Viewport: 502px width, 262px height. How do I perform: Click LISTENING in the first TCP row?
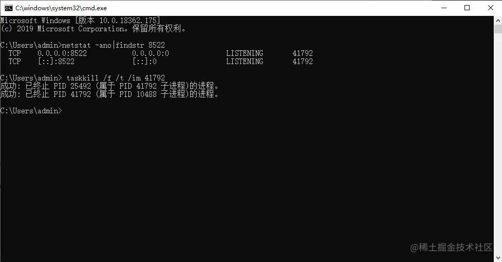(x=245, y=53)
